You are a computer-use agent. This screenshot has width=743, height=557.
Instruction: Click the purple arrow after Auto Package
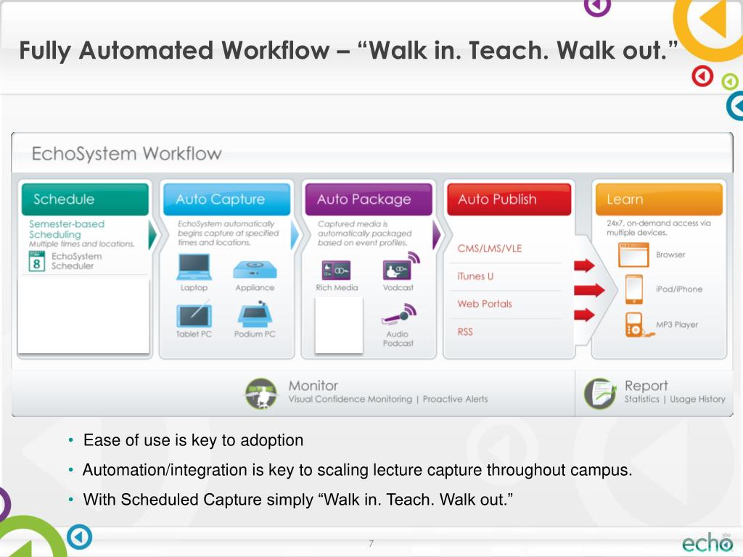437,234
